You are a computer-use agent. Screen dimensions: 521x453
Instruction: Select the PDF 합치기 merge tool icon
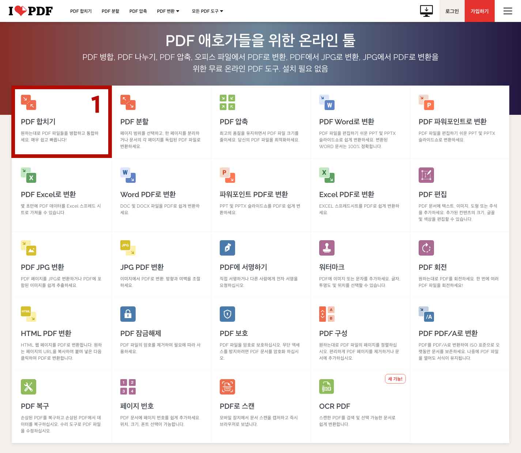29,102
